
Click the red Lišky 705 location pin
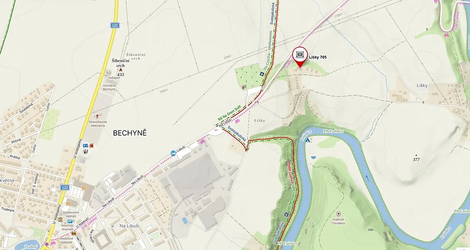click(x=300, y=57)
